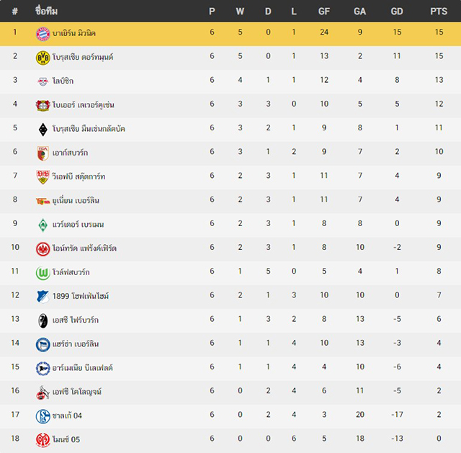Click the Borussia Dortmund BVB logo
This screenshot has width=461, height=453.
[43, 58]
